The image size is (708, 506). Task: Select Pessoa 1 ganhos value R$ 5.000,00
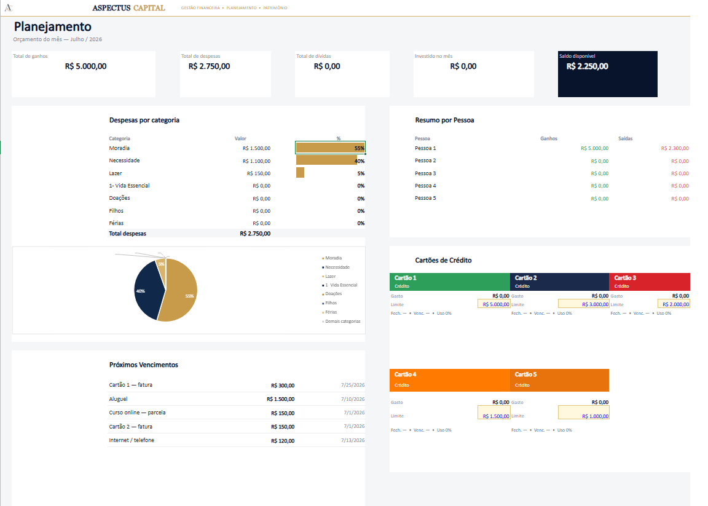tap(594, 148)
